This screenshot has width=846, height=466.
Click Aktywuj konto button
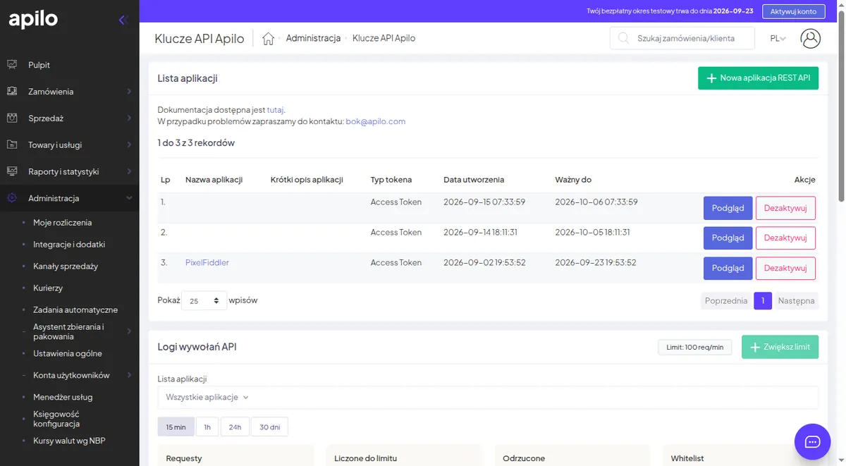click(x=793, y=11)
